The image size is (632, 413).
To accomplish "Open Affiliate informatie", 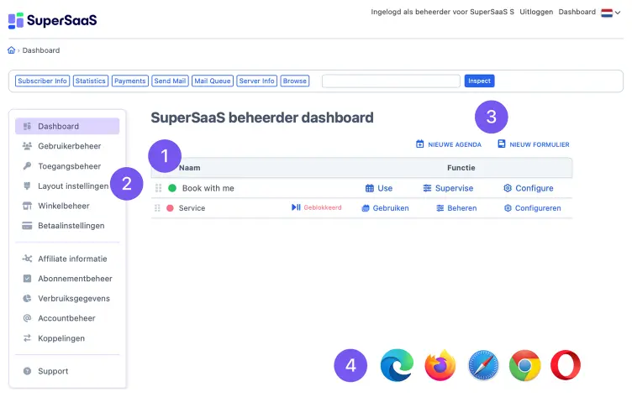I will [x=67, y=259].
